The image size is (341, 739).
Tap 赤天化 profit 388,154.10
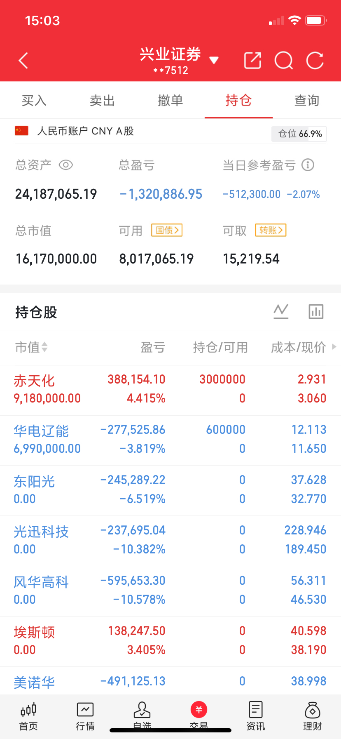click(136, 379)
